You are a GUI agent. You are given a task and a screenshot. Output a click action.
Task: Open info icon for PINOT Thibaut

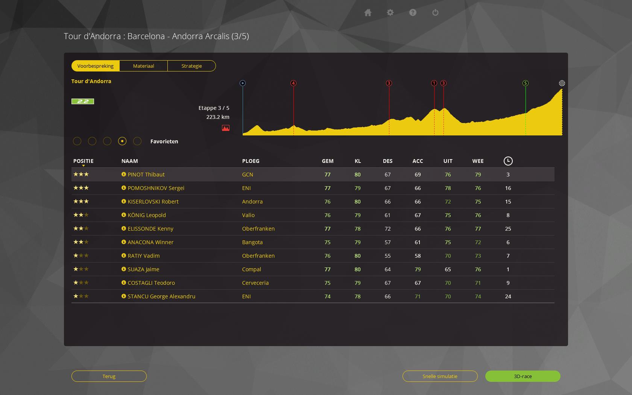pos(124,174)
